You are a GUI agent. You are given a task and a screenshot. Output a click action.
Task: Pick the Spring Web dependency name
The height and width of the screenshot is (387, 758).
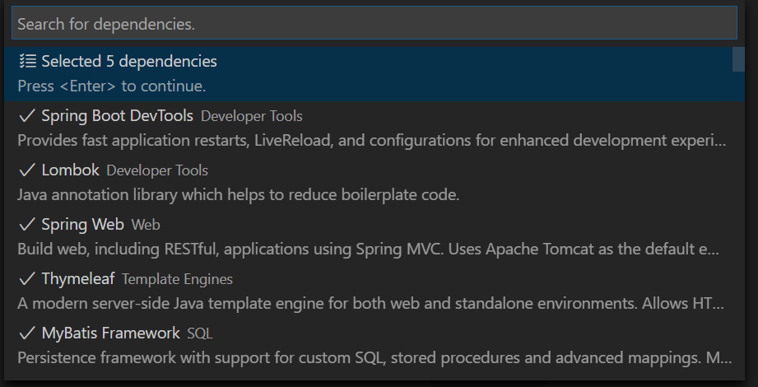click(82, 225)
